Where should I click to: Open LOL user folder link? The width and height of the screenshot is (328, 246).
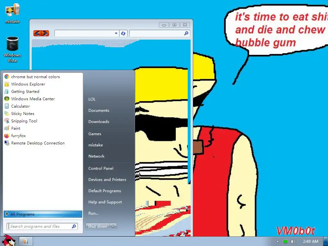(x=92, y=99)
